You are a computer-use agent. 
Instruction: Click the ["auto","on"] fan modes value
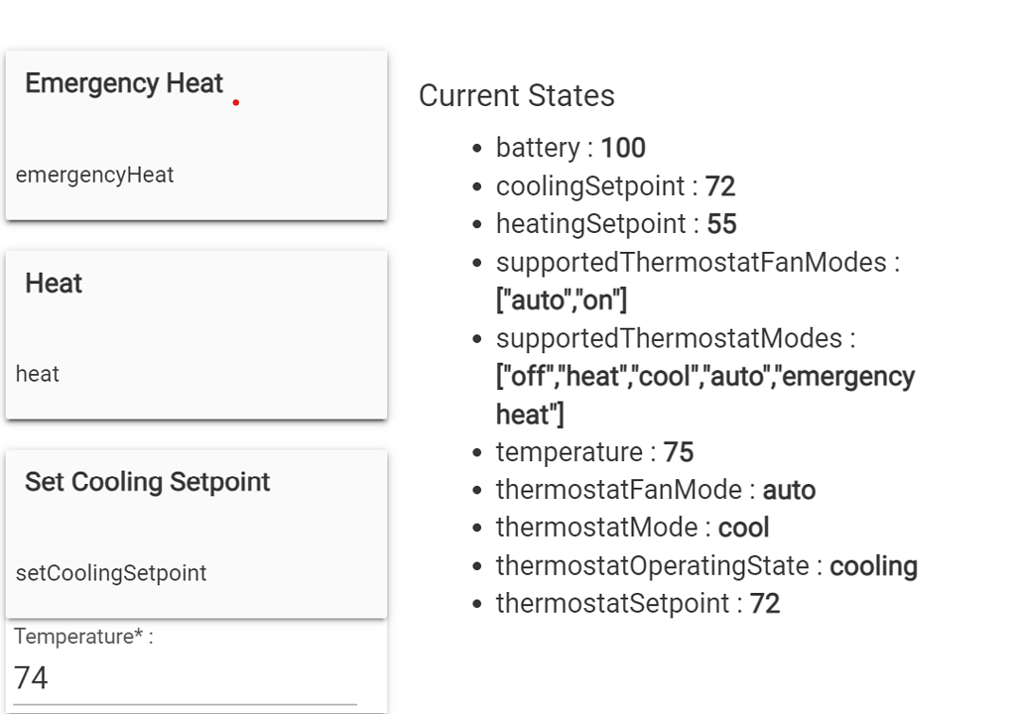click(562, 300)
